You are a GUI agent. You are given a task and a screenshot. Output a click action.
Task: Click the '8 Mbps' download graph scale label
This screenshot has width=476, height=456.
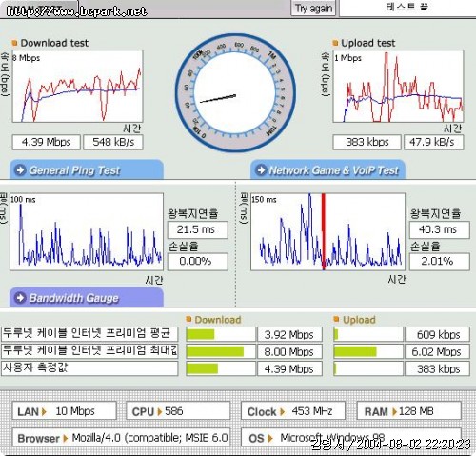(x=26, y=58)
